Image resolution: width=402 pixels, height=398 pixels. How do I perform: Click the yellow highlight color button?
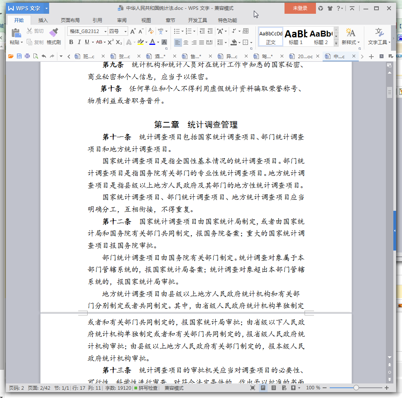click(140, 42)
